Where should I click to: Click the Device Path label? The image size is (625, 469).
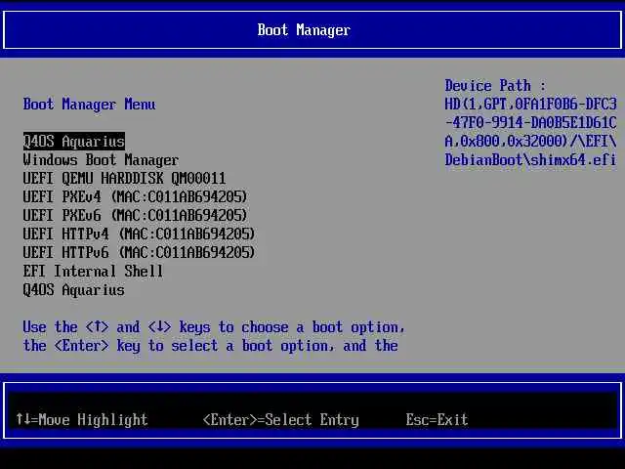(x=495, y=86)
